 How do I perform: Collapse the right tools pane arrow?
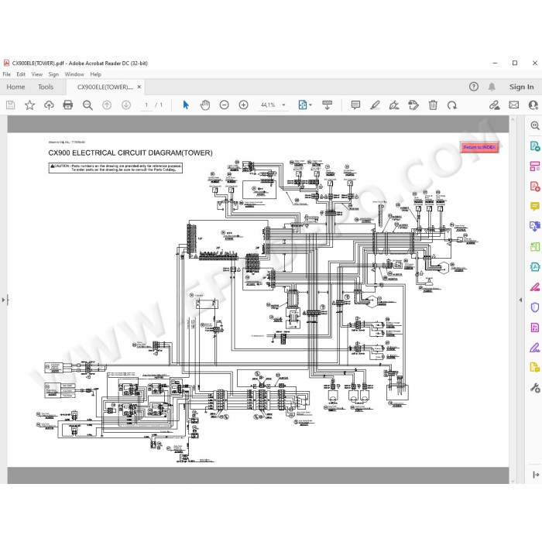[520, 300]
